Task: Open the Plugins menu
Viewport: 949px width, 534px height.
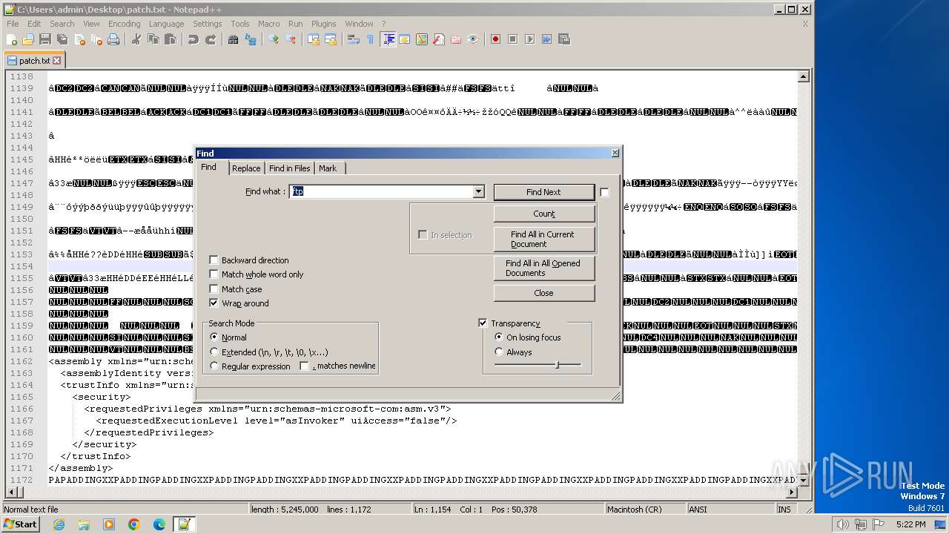Action: pos(323,24)
